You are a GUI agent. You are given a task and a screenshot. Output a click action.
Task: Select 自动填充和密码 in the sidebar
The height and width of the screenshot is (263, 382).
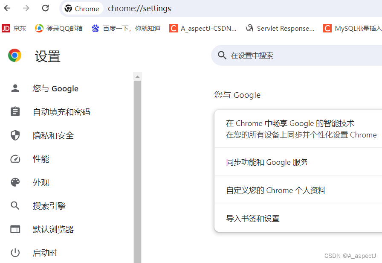pos(61,112)
